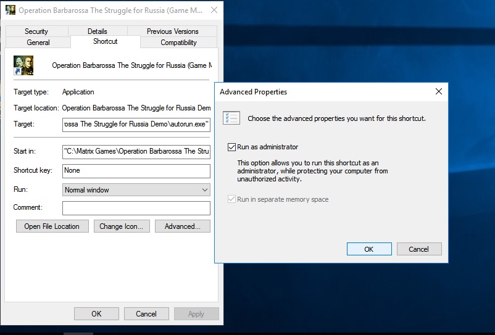This screenshot has height=335, width=495.
Task: Select the Compatibility tab
Action: (x=178, y=43)
